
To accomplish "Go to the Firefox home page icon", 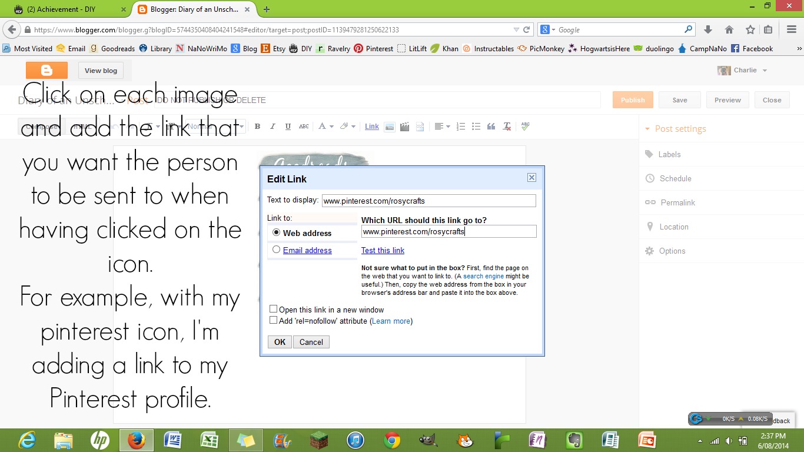I will [729, 29].
